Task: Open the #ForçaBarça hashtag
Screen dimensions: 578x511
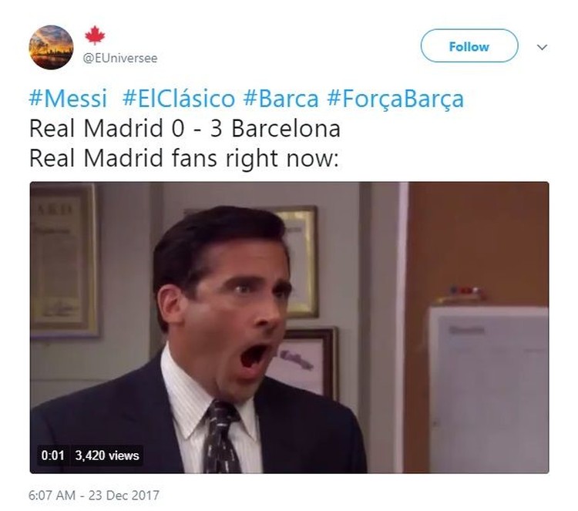Action: click(x=395, y=99)
